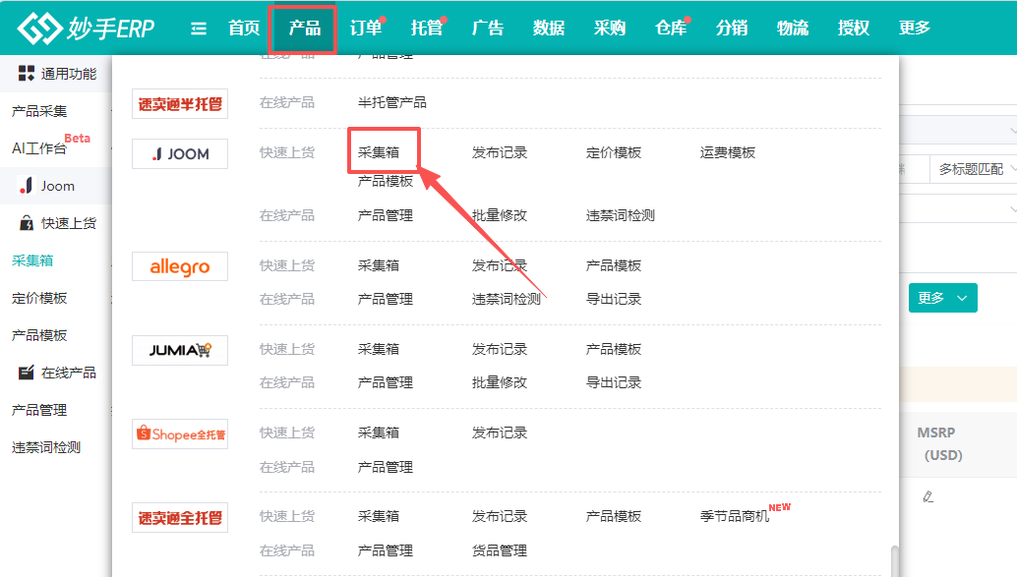Image resolution: width=1017 pixels, height=577 pixels.
Task: Click the pencil edit icon under MSRP
Action: [928, 496]
